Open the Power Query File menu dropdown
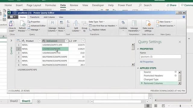 13,17
